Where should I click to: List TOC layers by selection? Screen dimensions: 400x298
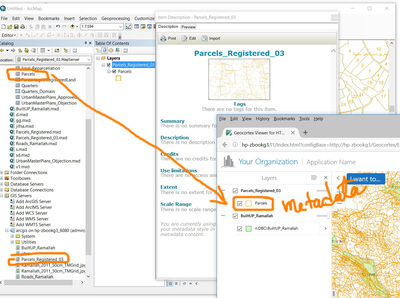(117, 50)
